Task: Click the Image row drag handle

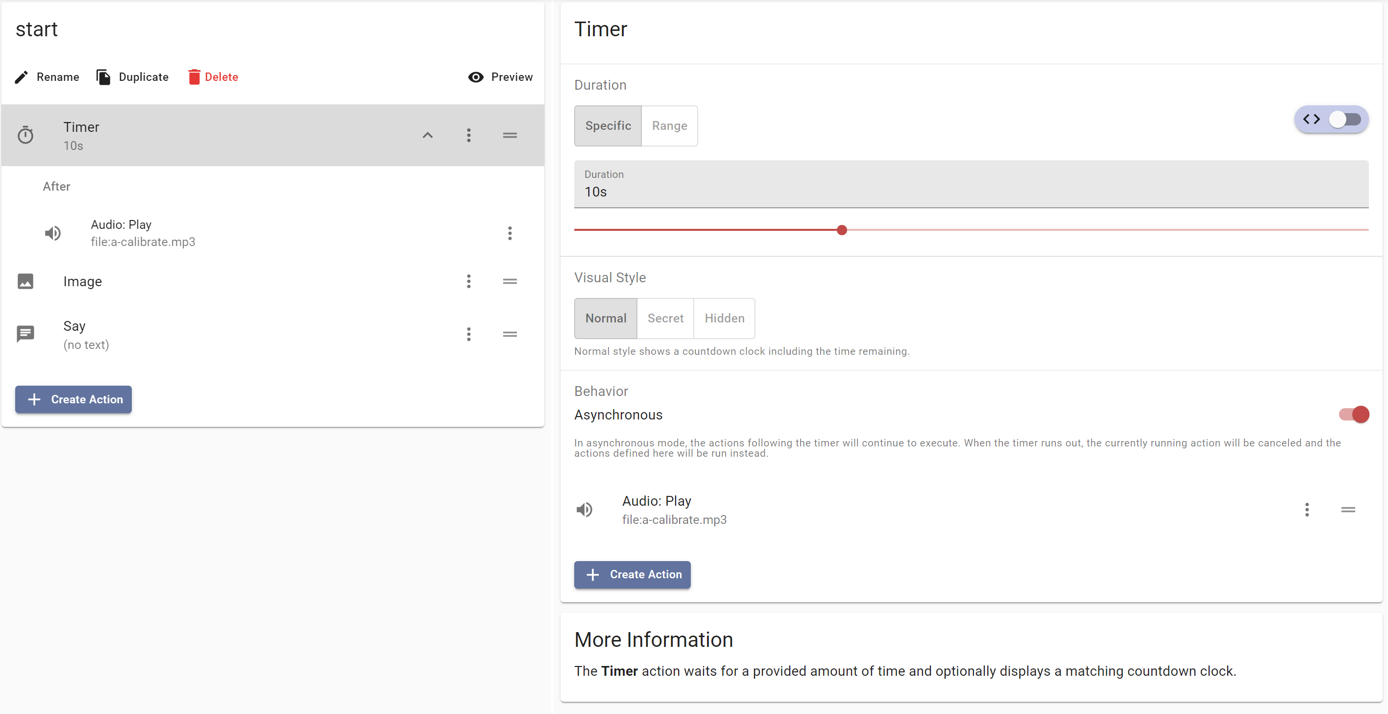Action: tap(510, 281)
